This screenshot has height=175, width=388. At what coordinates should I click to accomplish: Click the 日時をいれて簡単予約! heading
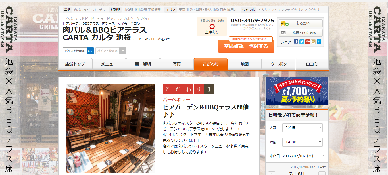[293, 115]
